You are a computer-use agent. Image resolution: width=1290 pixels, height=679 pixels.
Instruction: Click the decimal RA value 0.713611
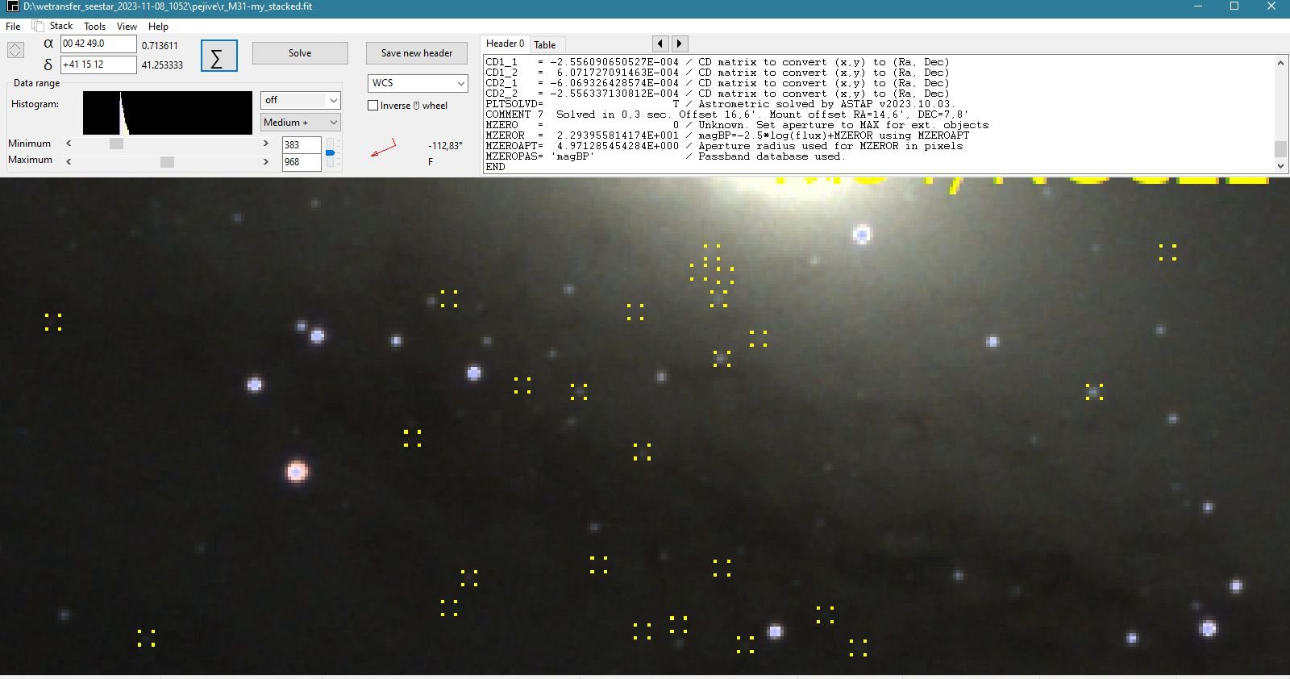coord(160,46)
